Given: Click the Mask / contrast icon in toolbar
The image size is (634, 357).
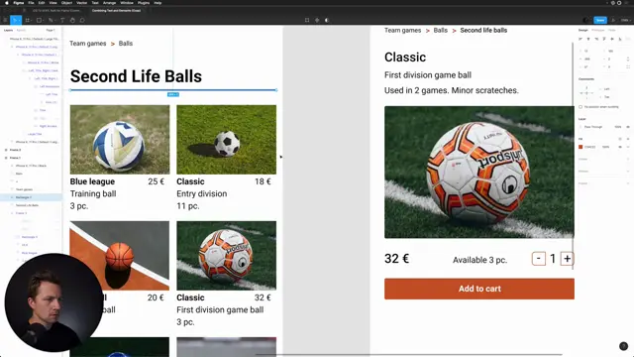Looking at the screenshot, I should (327, 20).
